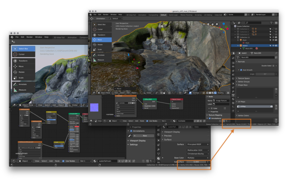This screenshot has height=181, width=294.
Task: Click the outliner filter funnel icon
Action: (x=271, y=23)
